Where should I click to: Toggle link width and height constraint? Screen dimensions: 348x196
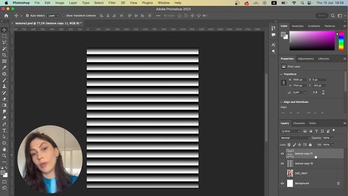(284, 83)
